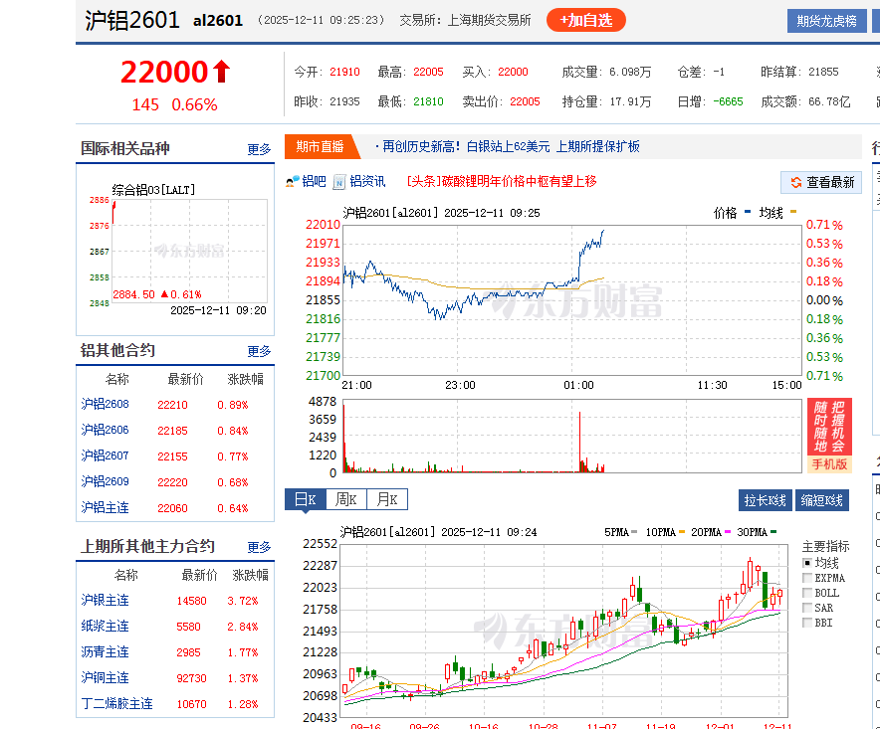Select the SAR indicator option
880x729 pixels.
click(x=807, y=608)
